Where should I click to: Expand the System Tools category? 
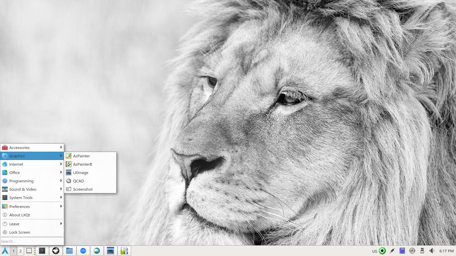click(x=32, y=198)
